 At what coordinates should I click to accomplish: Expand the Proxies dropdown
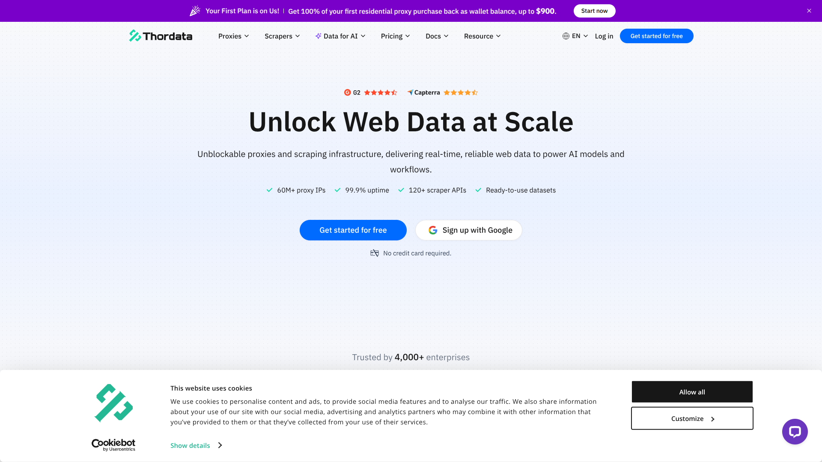(233, 36)
